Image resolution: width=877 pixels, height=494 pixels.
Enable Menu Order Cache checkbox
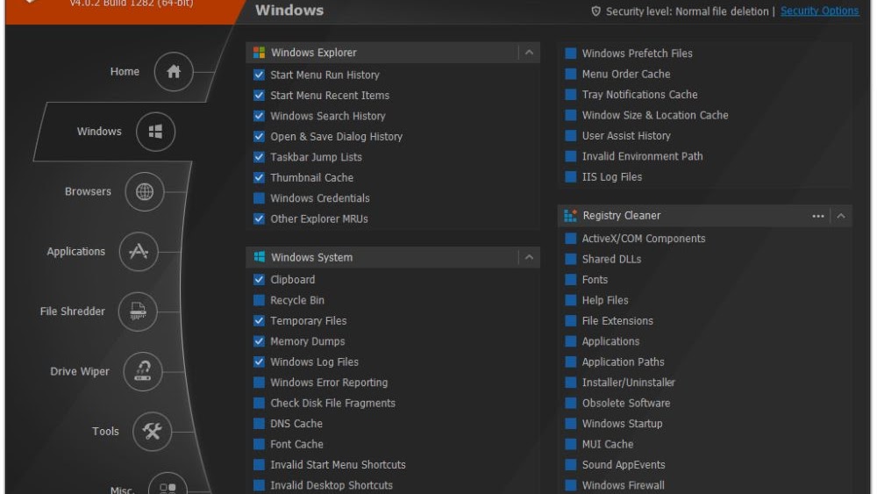(x=571, y=74)
